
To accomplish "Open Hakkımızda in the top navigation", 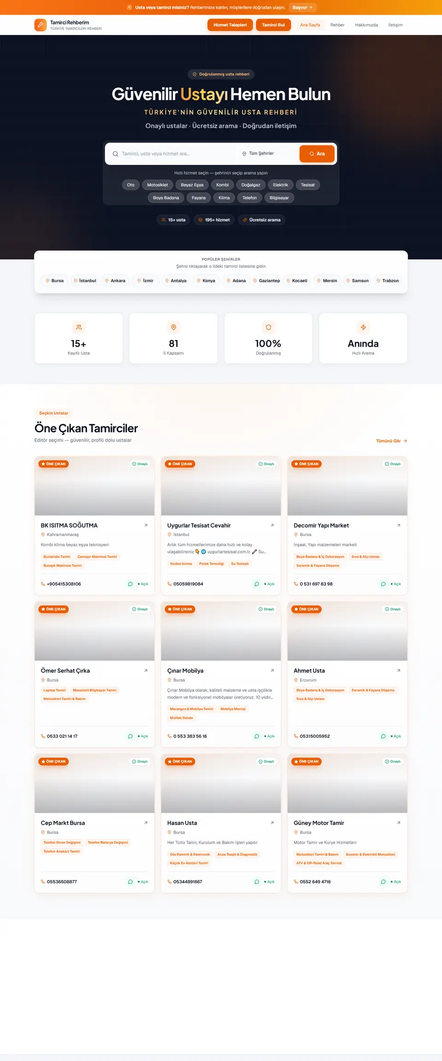I will (366, 25).
